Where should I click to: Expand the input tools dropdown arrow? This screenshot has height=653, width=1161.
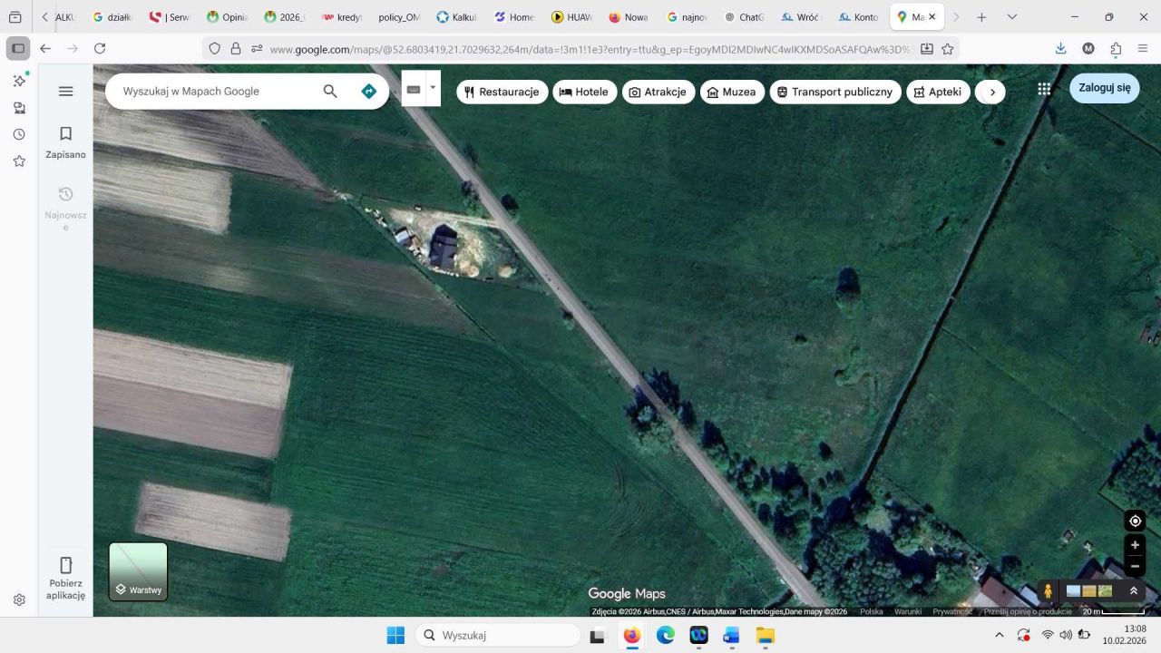point(433,88)
